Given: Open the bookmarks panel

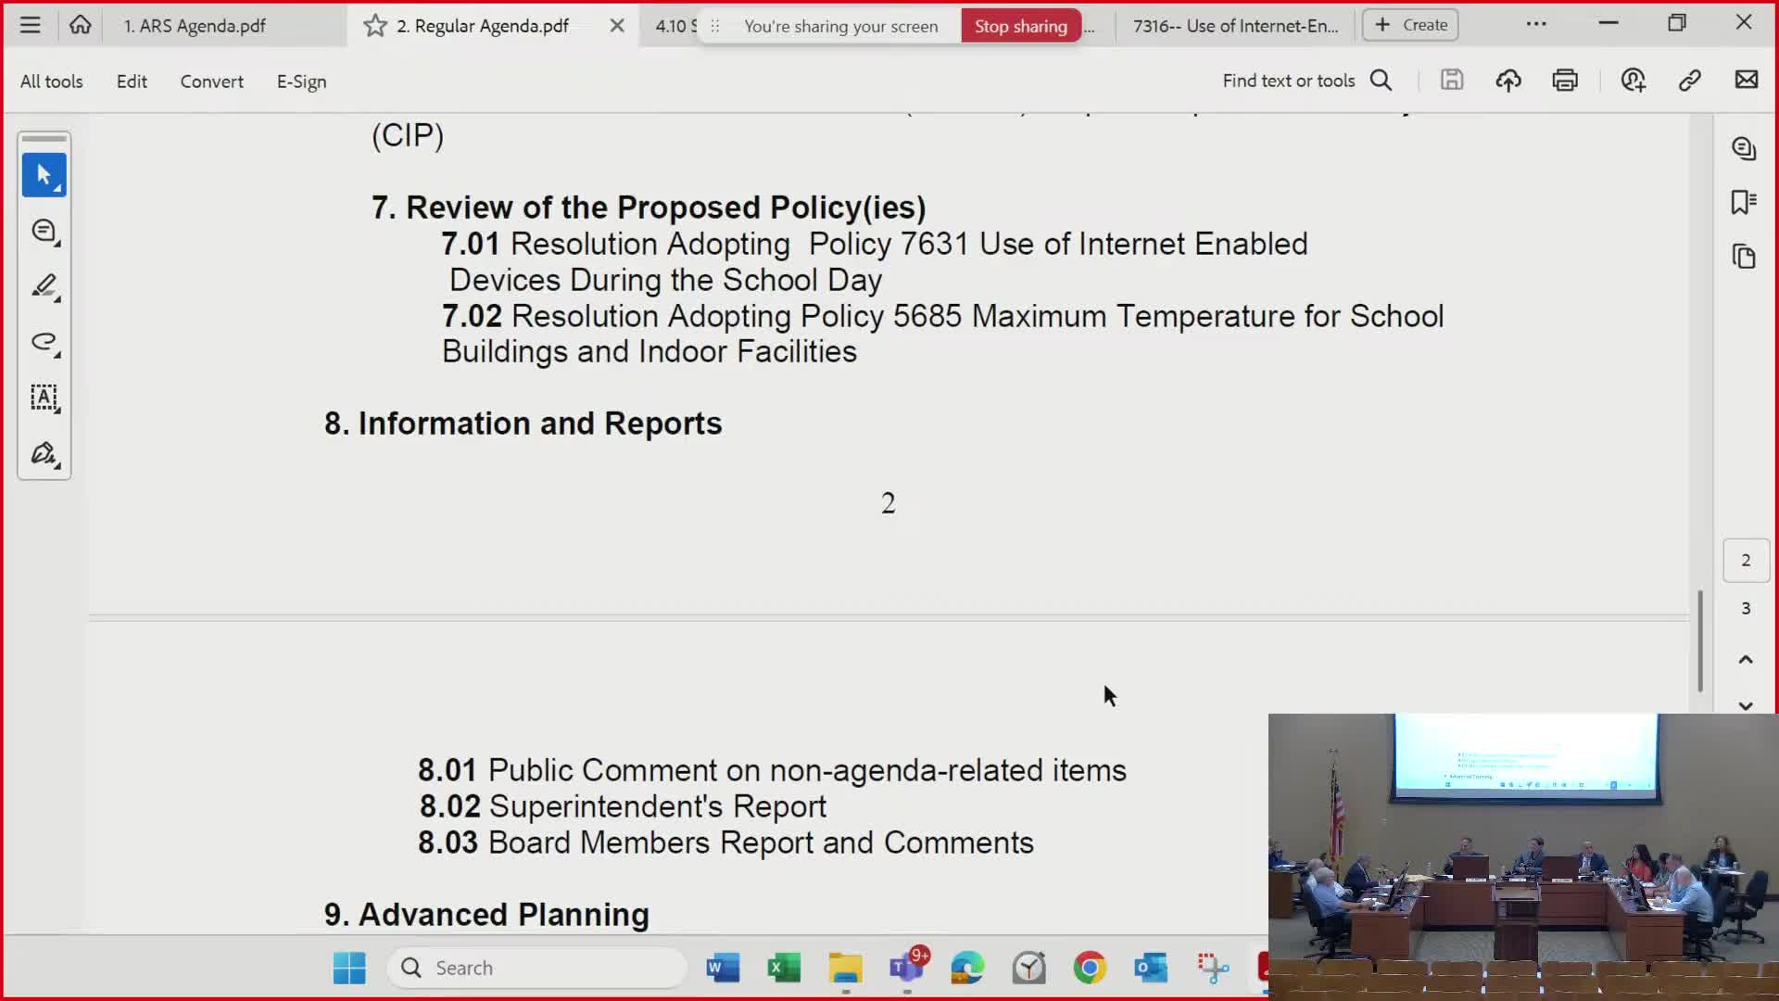Looking at the screenshot, I should [x=1744, y=202].
